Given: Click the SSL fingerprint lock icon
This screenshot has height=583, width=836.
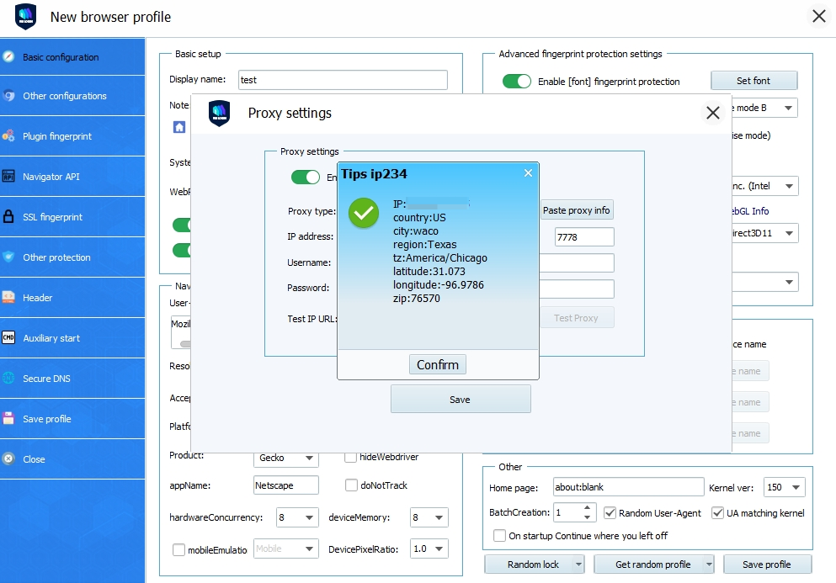Looking at the screenshot, I should click(x=8, y=216).
